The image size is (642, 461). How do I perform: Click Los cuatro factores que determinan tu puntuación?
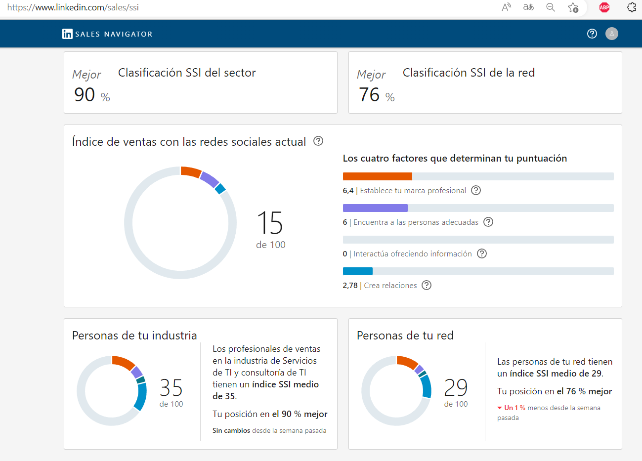(x=455, y=159)
